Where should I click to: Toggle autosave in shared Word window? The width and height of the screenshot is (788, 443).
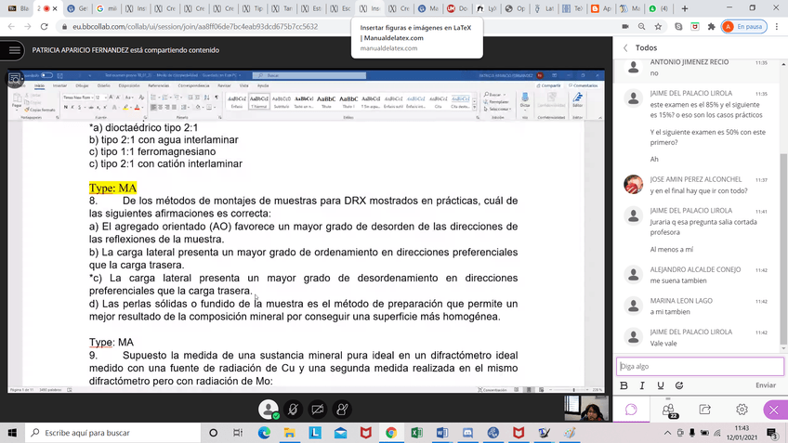pyautogui.click(x=46, y=75)
